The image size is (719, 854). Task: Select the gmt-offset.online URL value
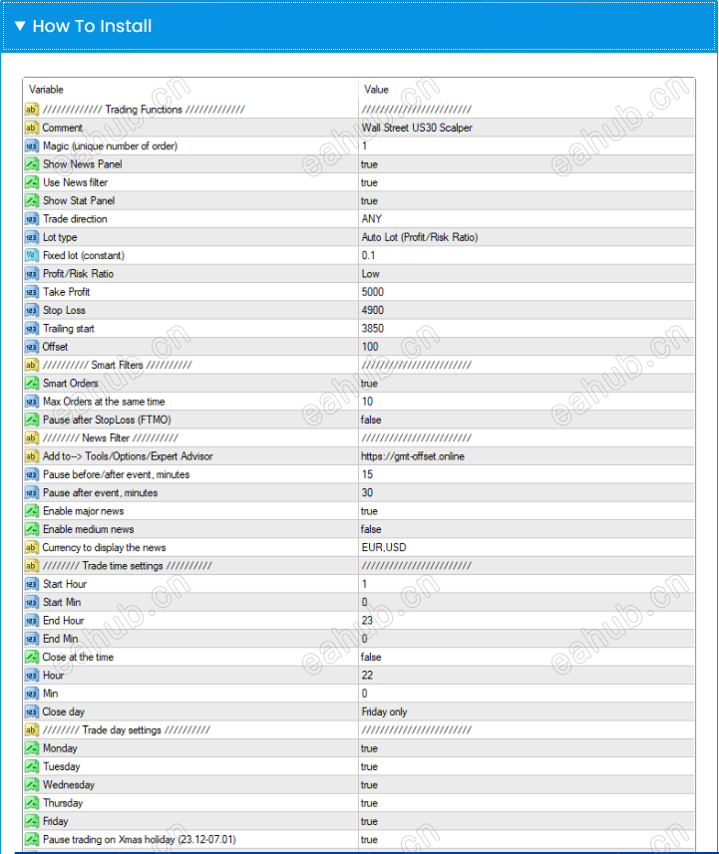coord(413,456)
